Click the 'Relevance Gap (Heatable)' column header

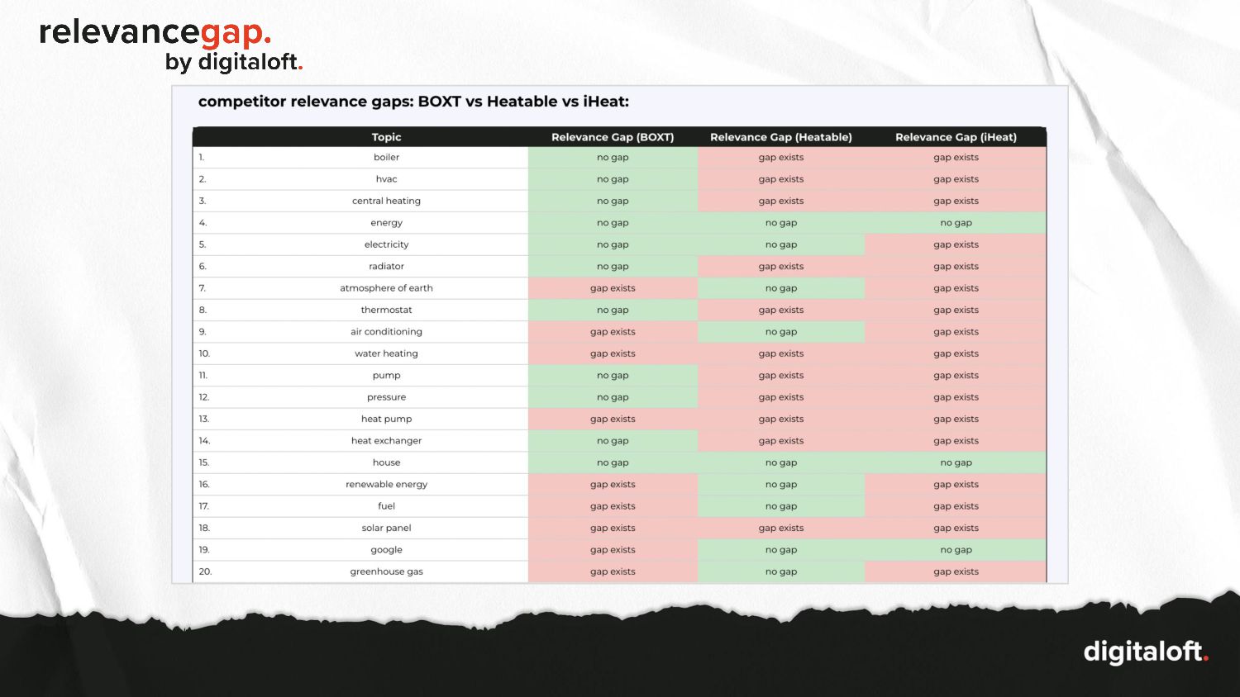pos(781,137)
